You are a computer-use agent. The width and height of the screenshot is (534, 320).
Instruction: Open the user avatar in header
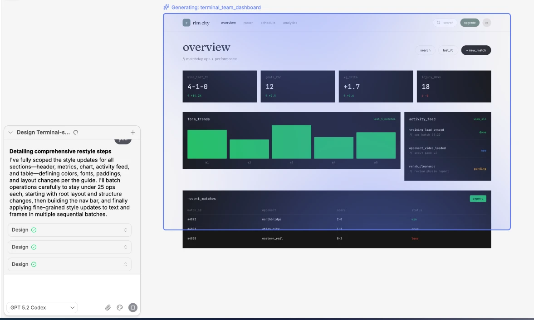[487, 23]
